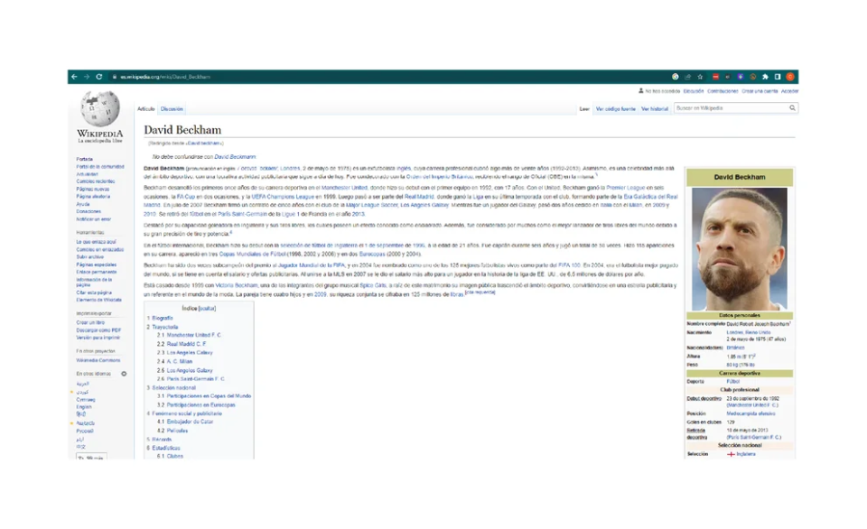Image resolution: width=867 pixels, height=529 pixels.
Task: Click the browser back arrow
Action: click(75, 77)
